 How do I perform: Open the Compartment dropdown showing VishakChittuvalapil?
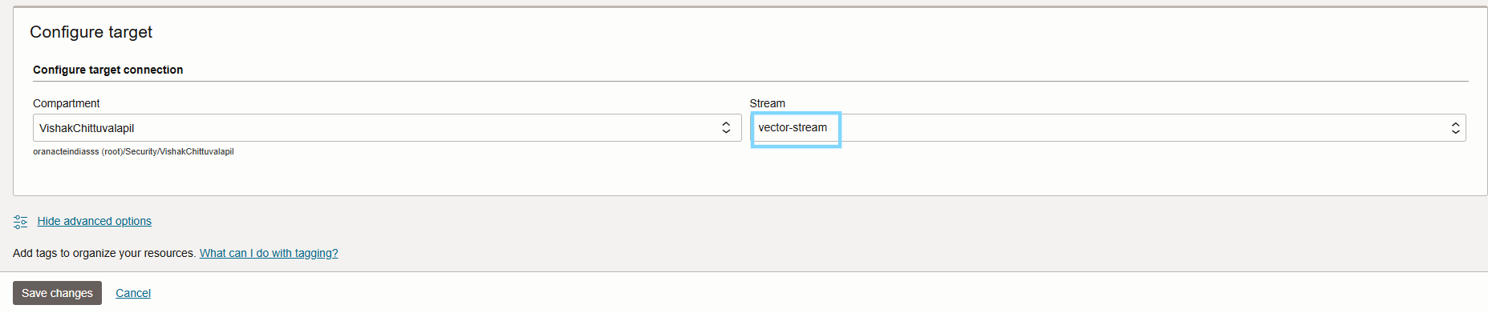click(x=387, y=128)
